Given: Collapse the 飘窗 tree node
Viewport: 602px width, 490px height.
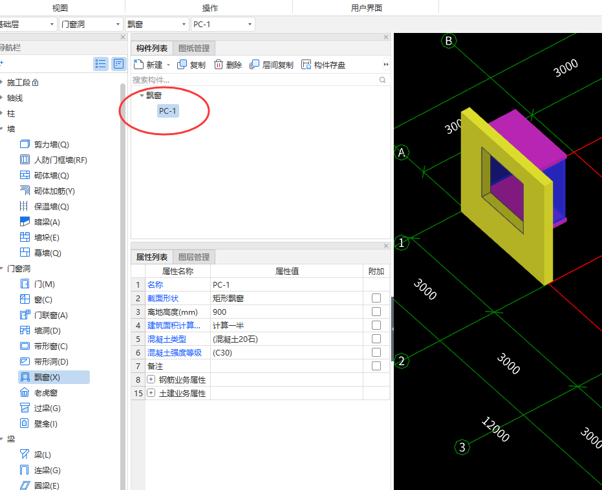Looking at the screenshot, I should click(x=142, y=96).
